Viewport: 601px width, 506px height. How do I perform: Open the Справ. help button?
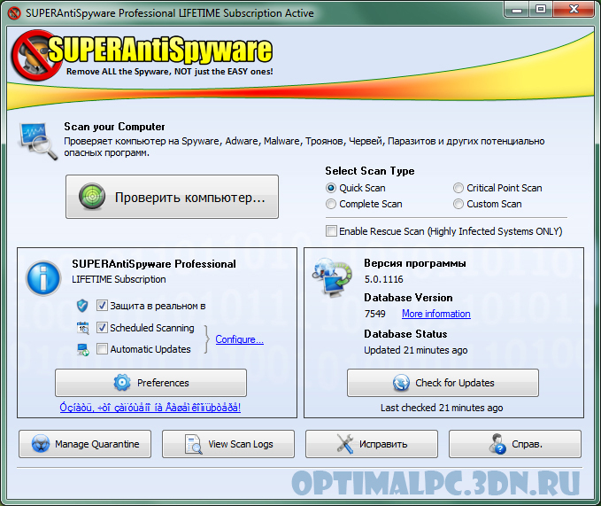coord(515,444)
